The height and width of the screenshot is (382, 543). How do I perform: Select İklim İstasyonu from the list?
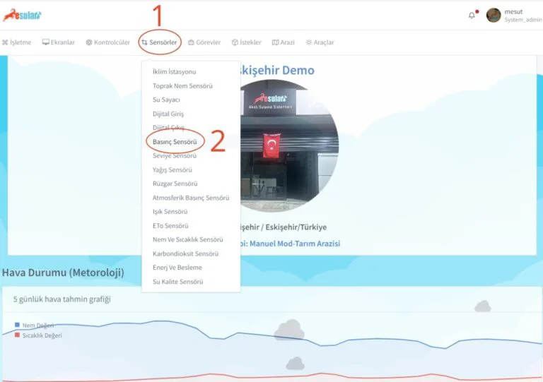click(x=174, y=72)
